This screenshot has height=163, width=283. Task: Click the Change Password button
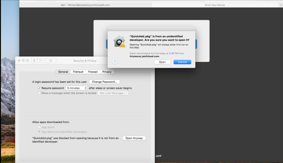(104, 82)
